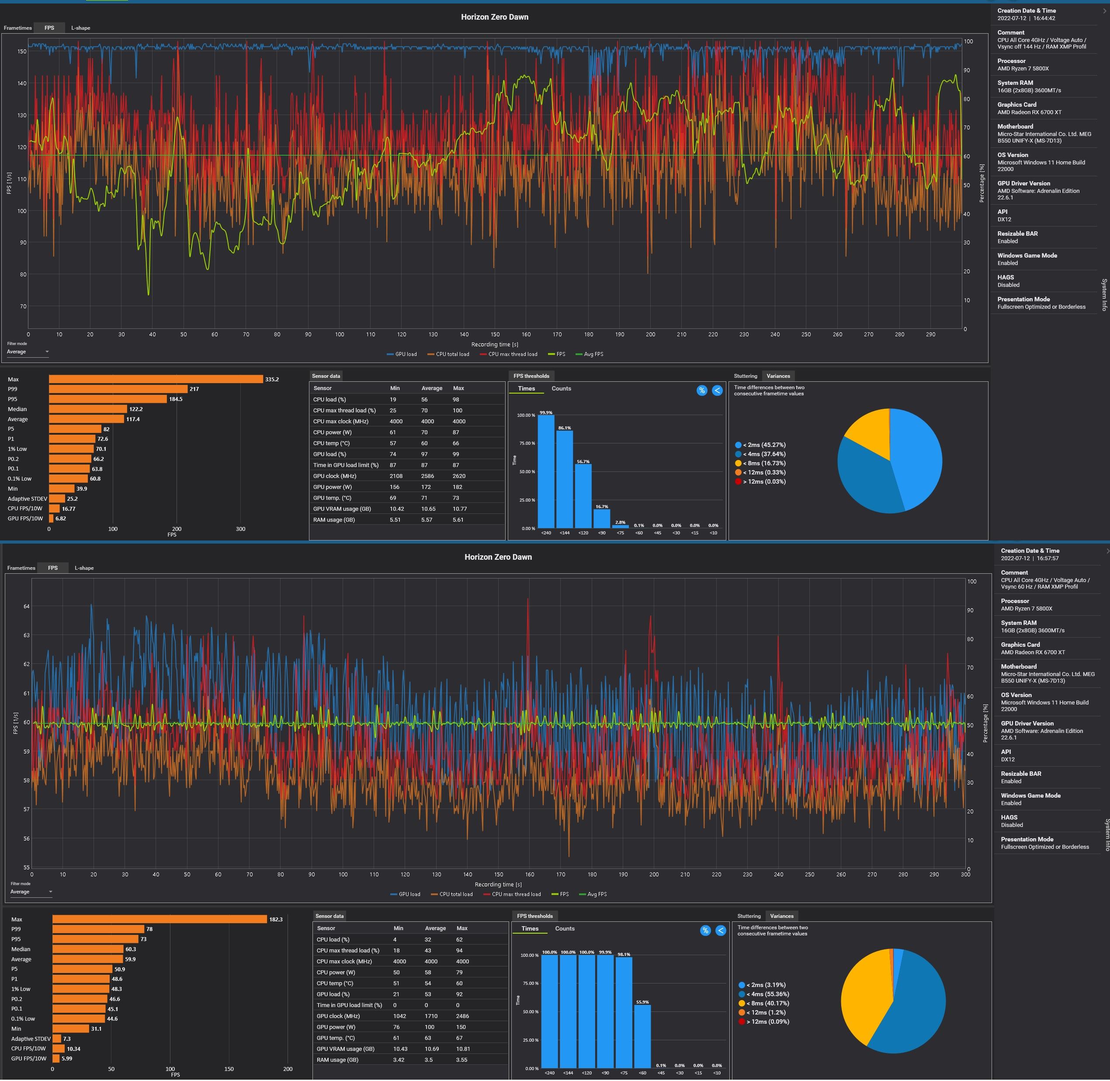Click 'Adaptive STDEV' value 7.3

click(67, 1039)
